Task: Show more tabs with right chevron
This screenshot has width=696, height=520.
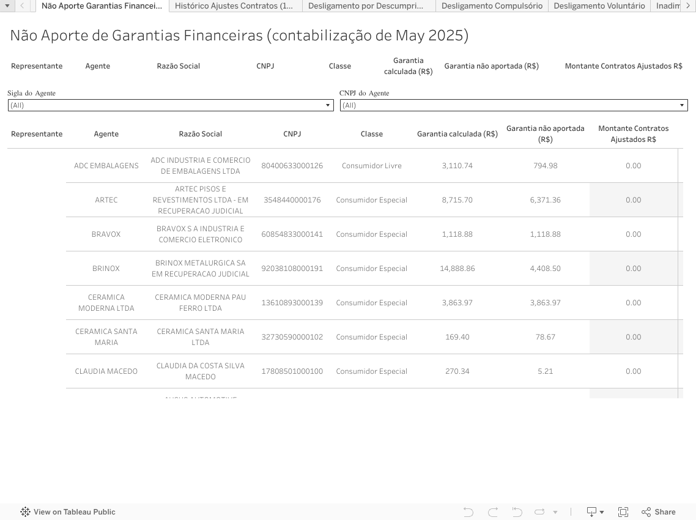Action: click(x=689, y=6)
